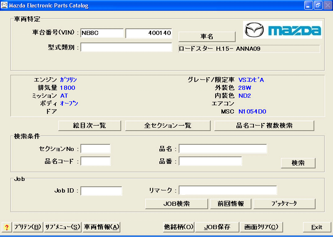
Task: Click the JOB検索 button
Action: (176, 204)
